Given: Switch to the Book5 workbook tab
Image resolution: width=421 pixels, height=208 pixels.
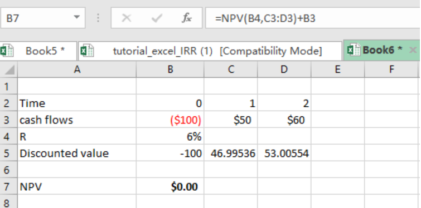Looking at the screenshot, I should [38, 51].
